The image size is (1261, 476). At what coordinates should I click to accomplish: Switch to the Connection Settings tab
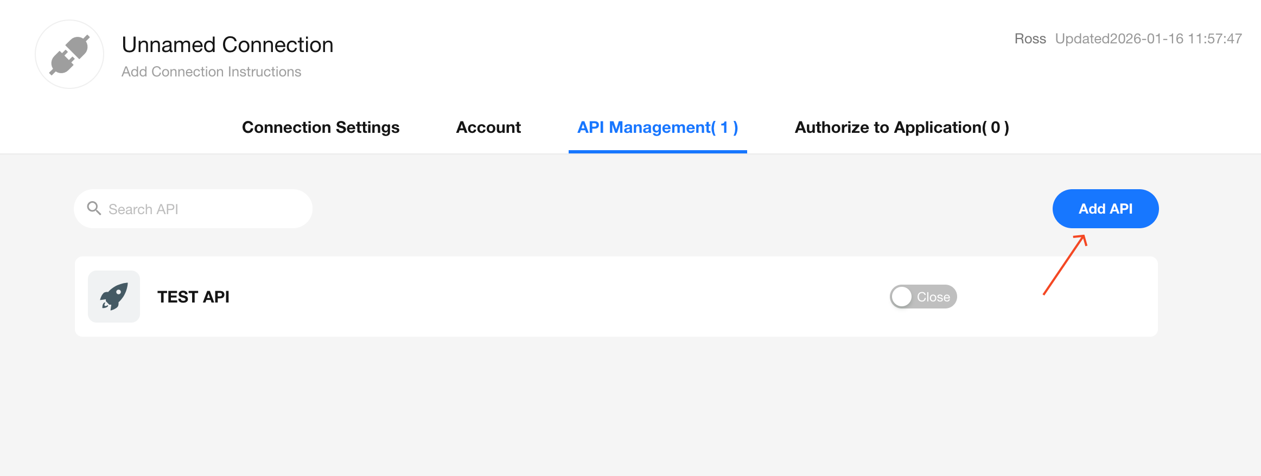click(320, 127)
